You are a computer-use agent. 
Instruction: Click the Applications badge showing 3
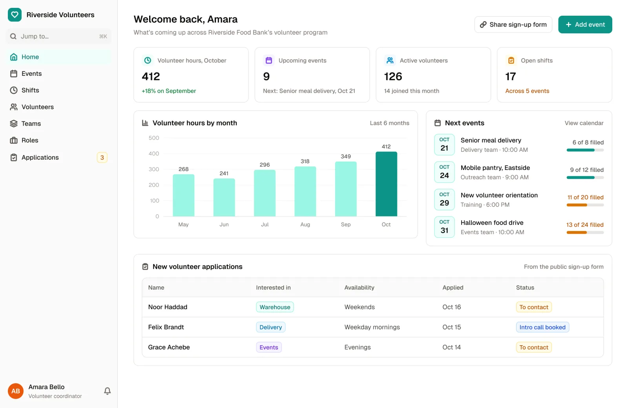coord(102,157)
